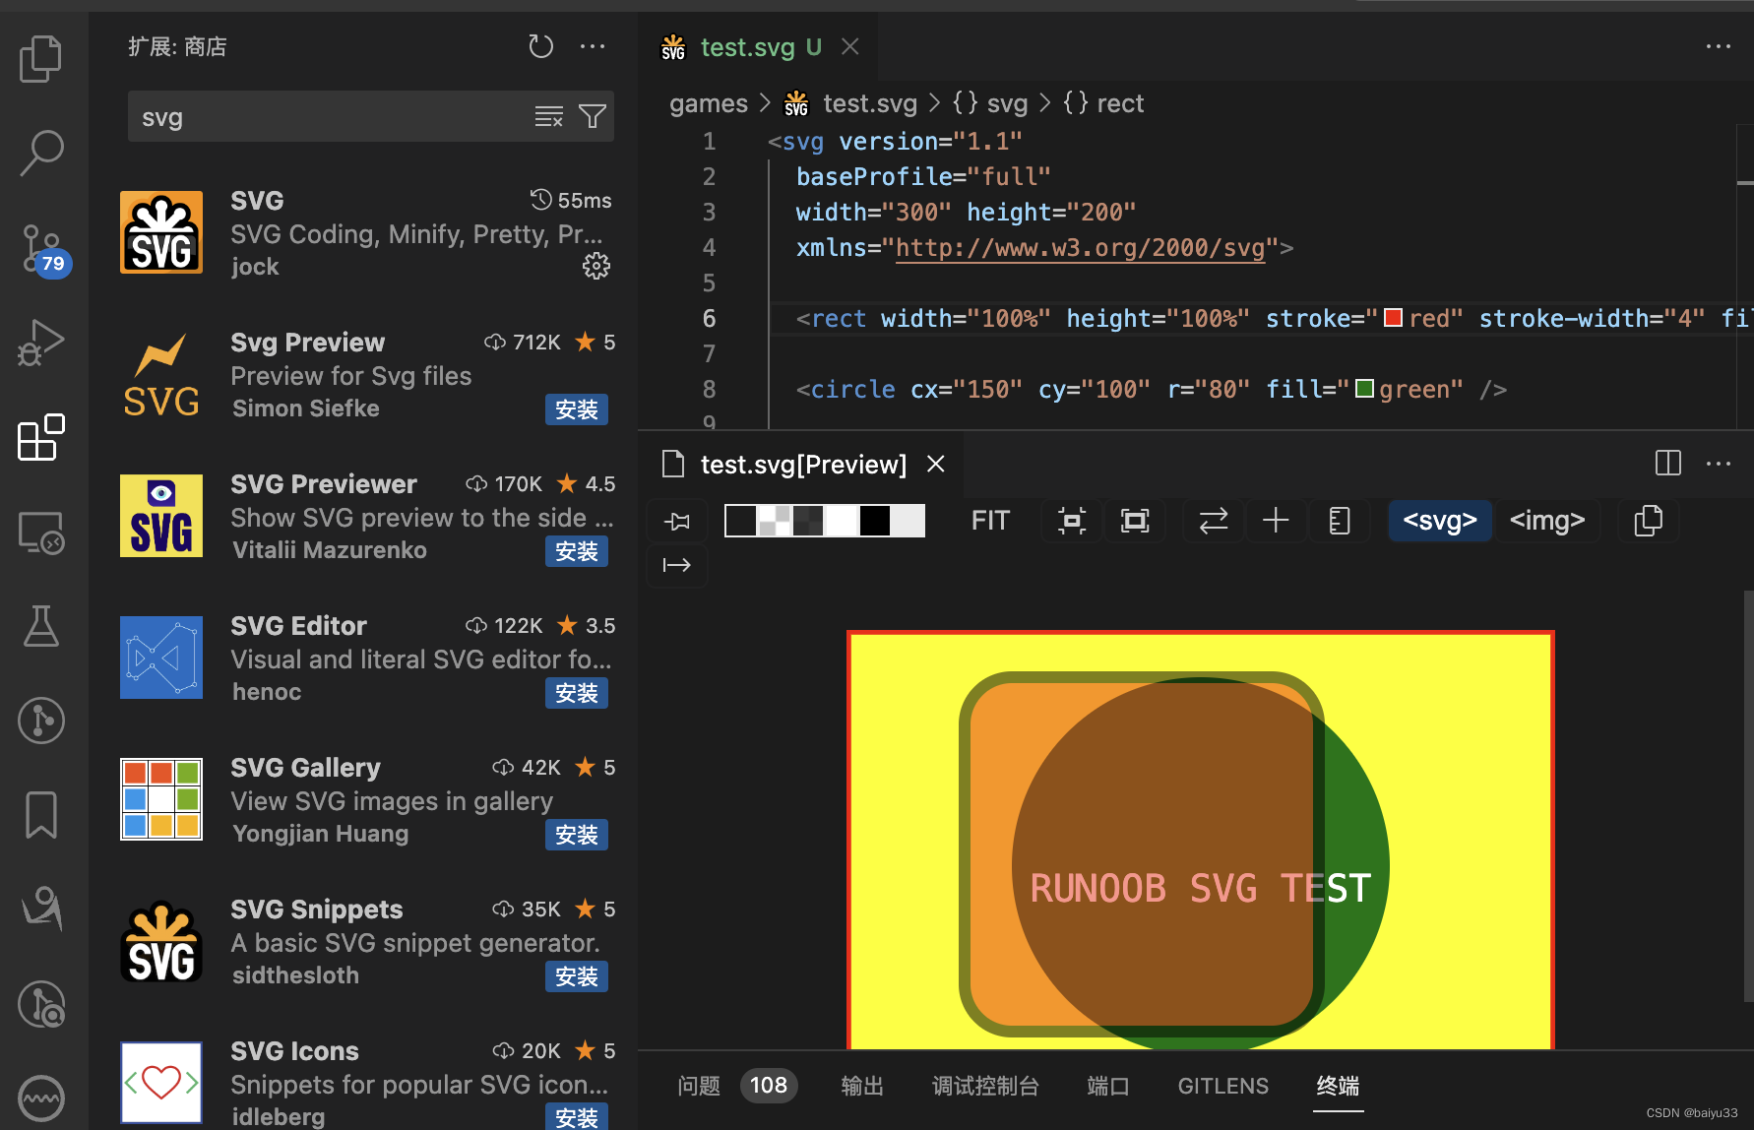Screen dimensions: 1754x1130
Task: Open the 终端 panel tab
Action: [1339, 1086]
